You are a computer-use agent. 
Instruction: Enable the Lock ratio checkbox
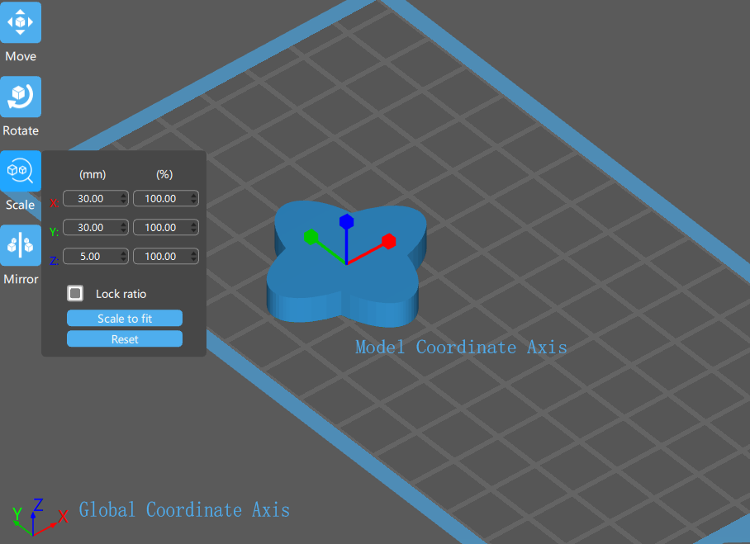click(x=76, y=293)
